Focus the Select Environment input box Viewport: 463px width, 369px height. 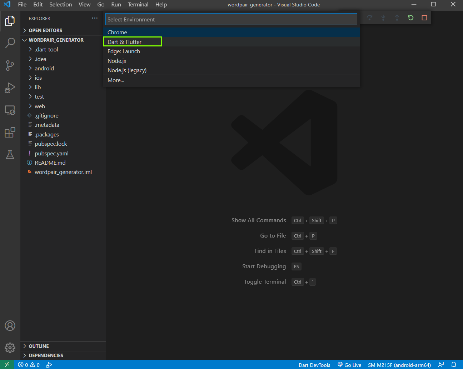(231, 19)
